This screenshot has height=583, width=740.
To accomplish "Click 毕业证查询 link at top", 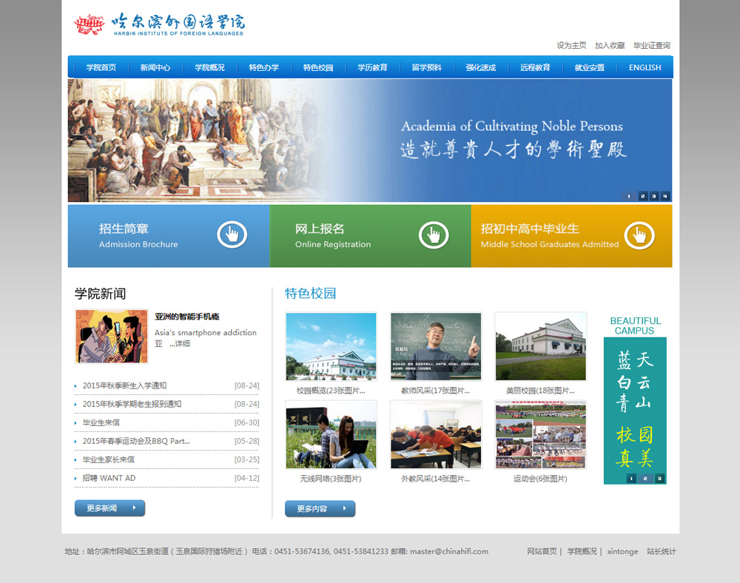I will click(652, 45).
